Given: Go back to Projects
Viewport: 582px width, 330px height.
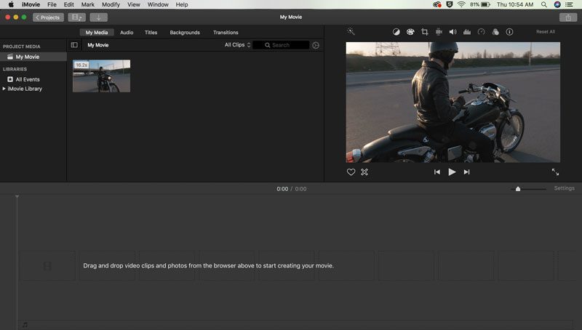Looking at the screenshot, I should tap(48, 17).
